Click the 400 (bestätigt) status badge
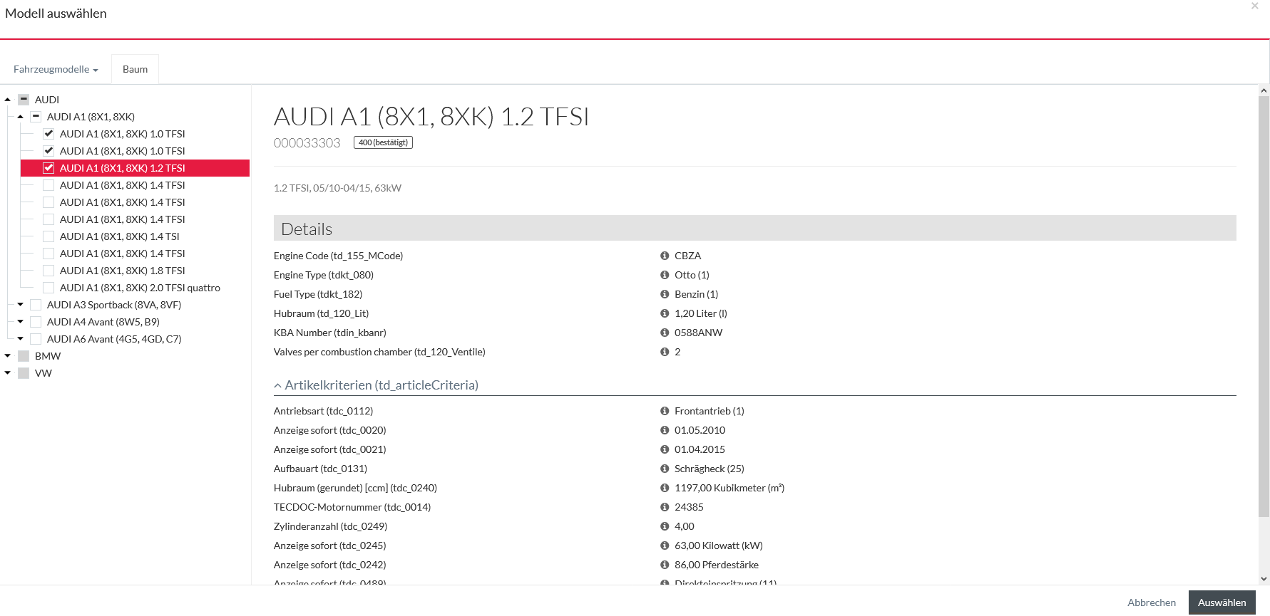This screenshot has height=616, width=1270. coord(383,142)
